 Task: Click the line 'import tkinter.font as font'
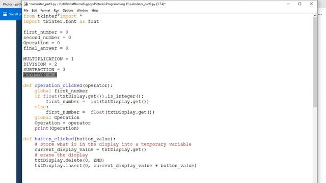click(61, 21)
